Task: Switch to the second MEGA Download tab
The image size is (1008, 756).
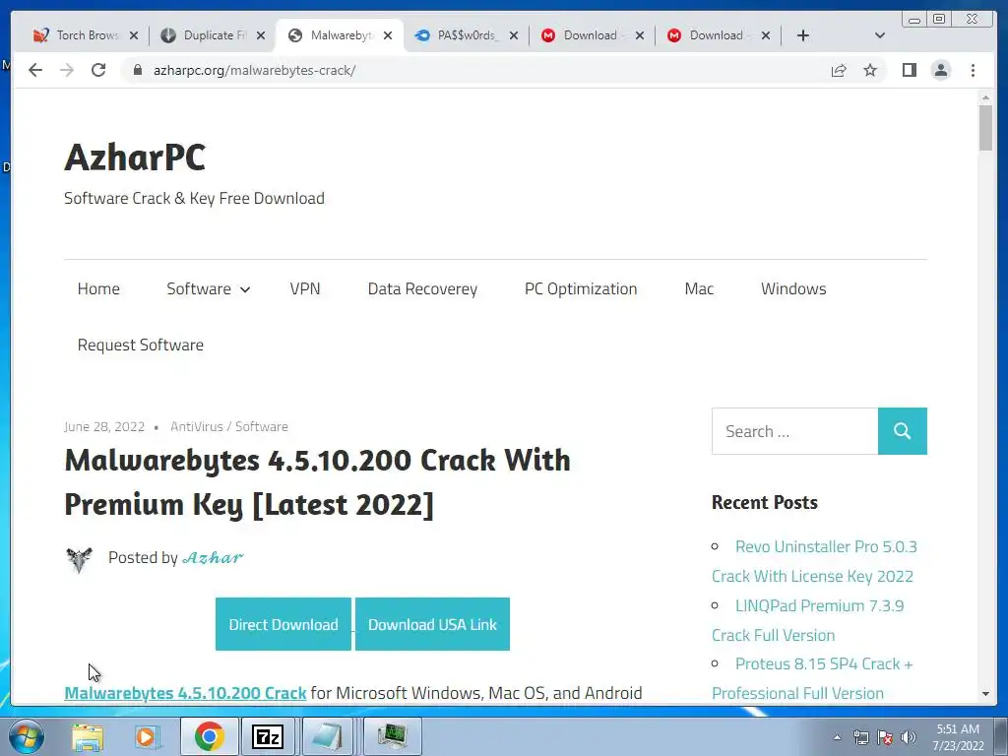Action: [709, 35]
